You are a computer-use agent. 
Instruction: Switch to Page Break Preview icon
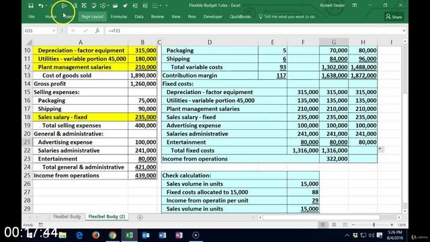(345, 225)
